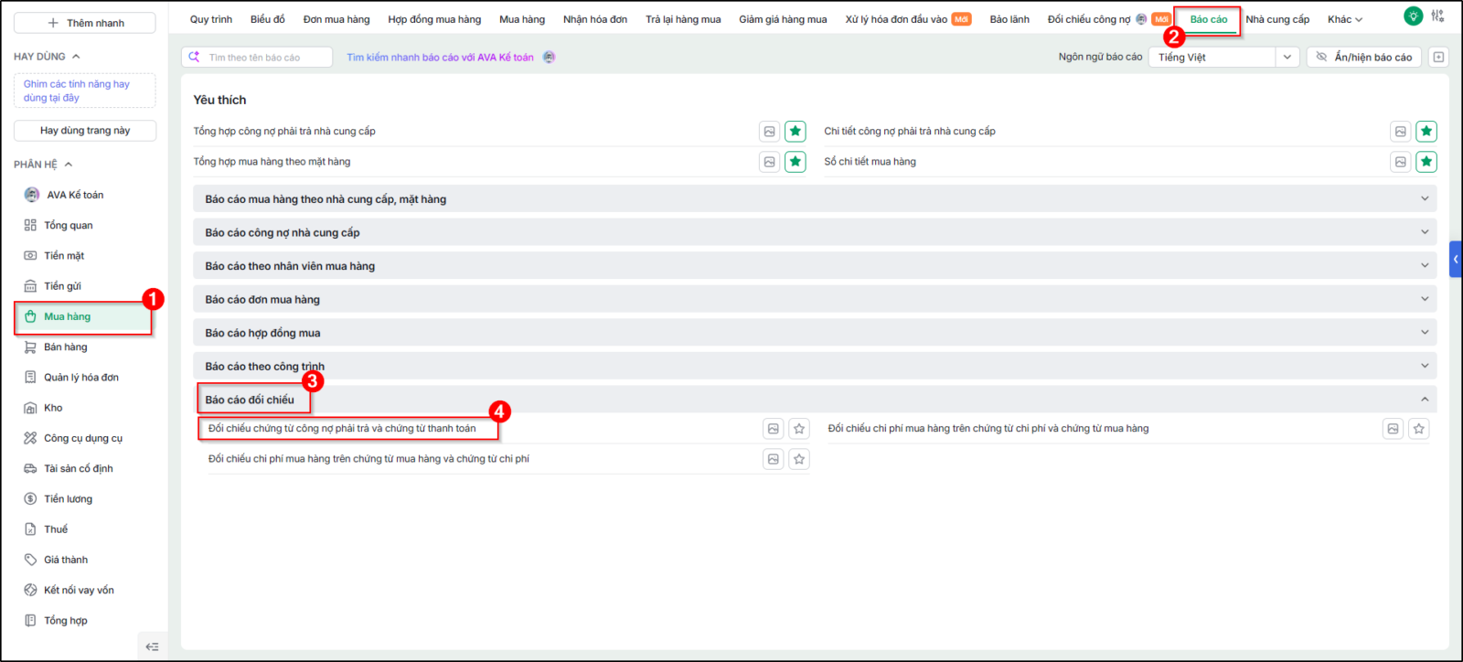Switch to the Nhà cung cấp tab

coord(1277,19)
